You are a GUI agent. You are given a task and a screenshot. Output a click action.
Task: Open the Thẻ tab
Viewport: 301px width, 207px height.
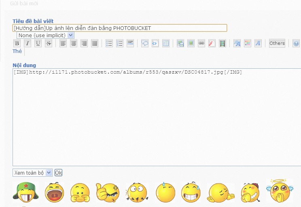click(x=17, y=51)
